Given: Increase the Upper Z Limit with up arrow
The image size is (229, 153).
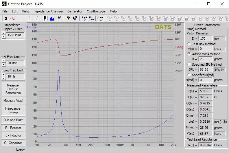Looking at the screenshot, I should coord(4,33).
